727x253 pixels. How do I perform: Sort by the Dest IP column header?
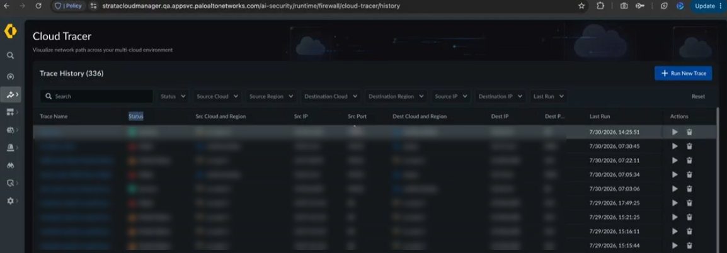click(x=500, y=116)
